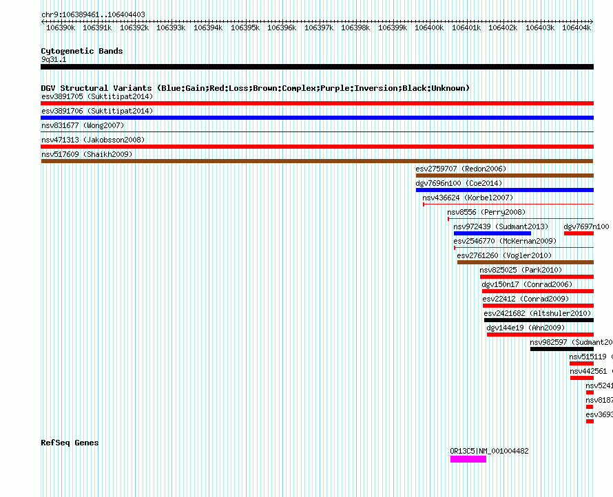Open variant esv2421682 (Altshuler2010) label
This screenshot has width=613, height=497.
[x=537, y=313]
